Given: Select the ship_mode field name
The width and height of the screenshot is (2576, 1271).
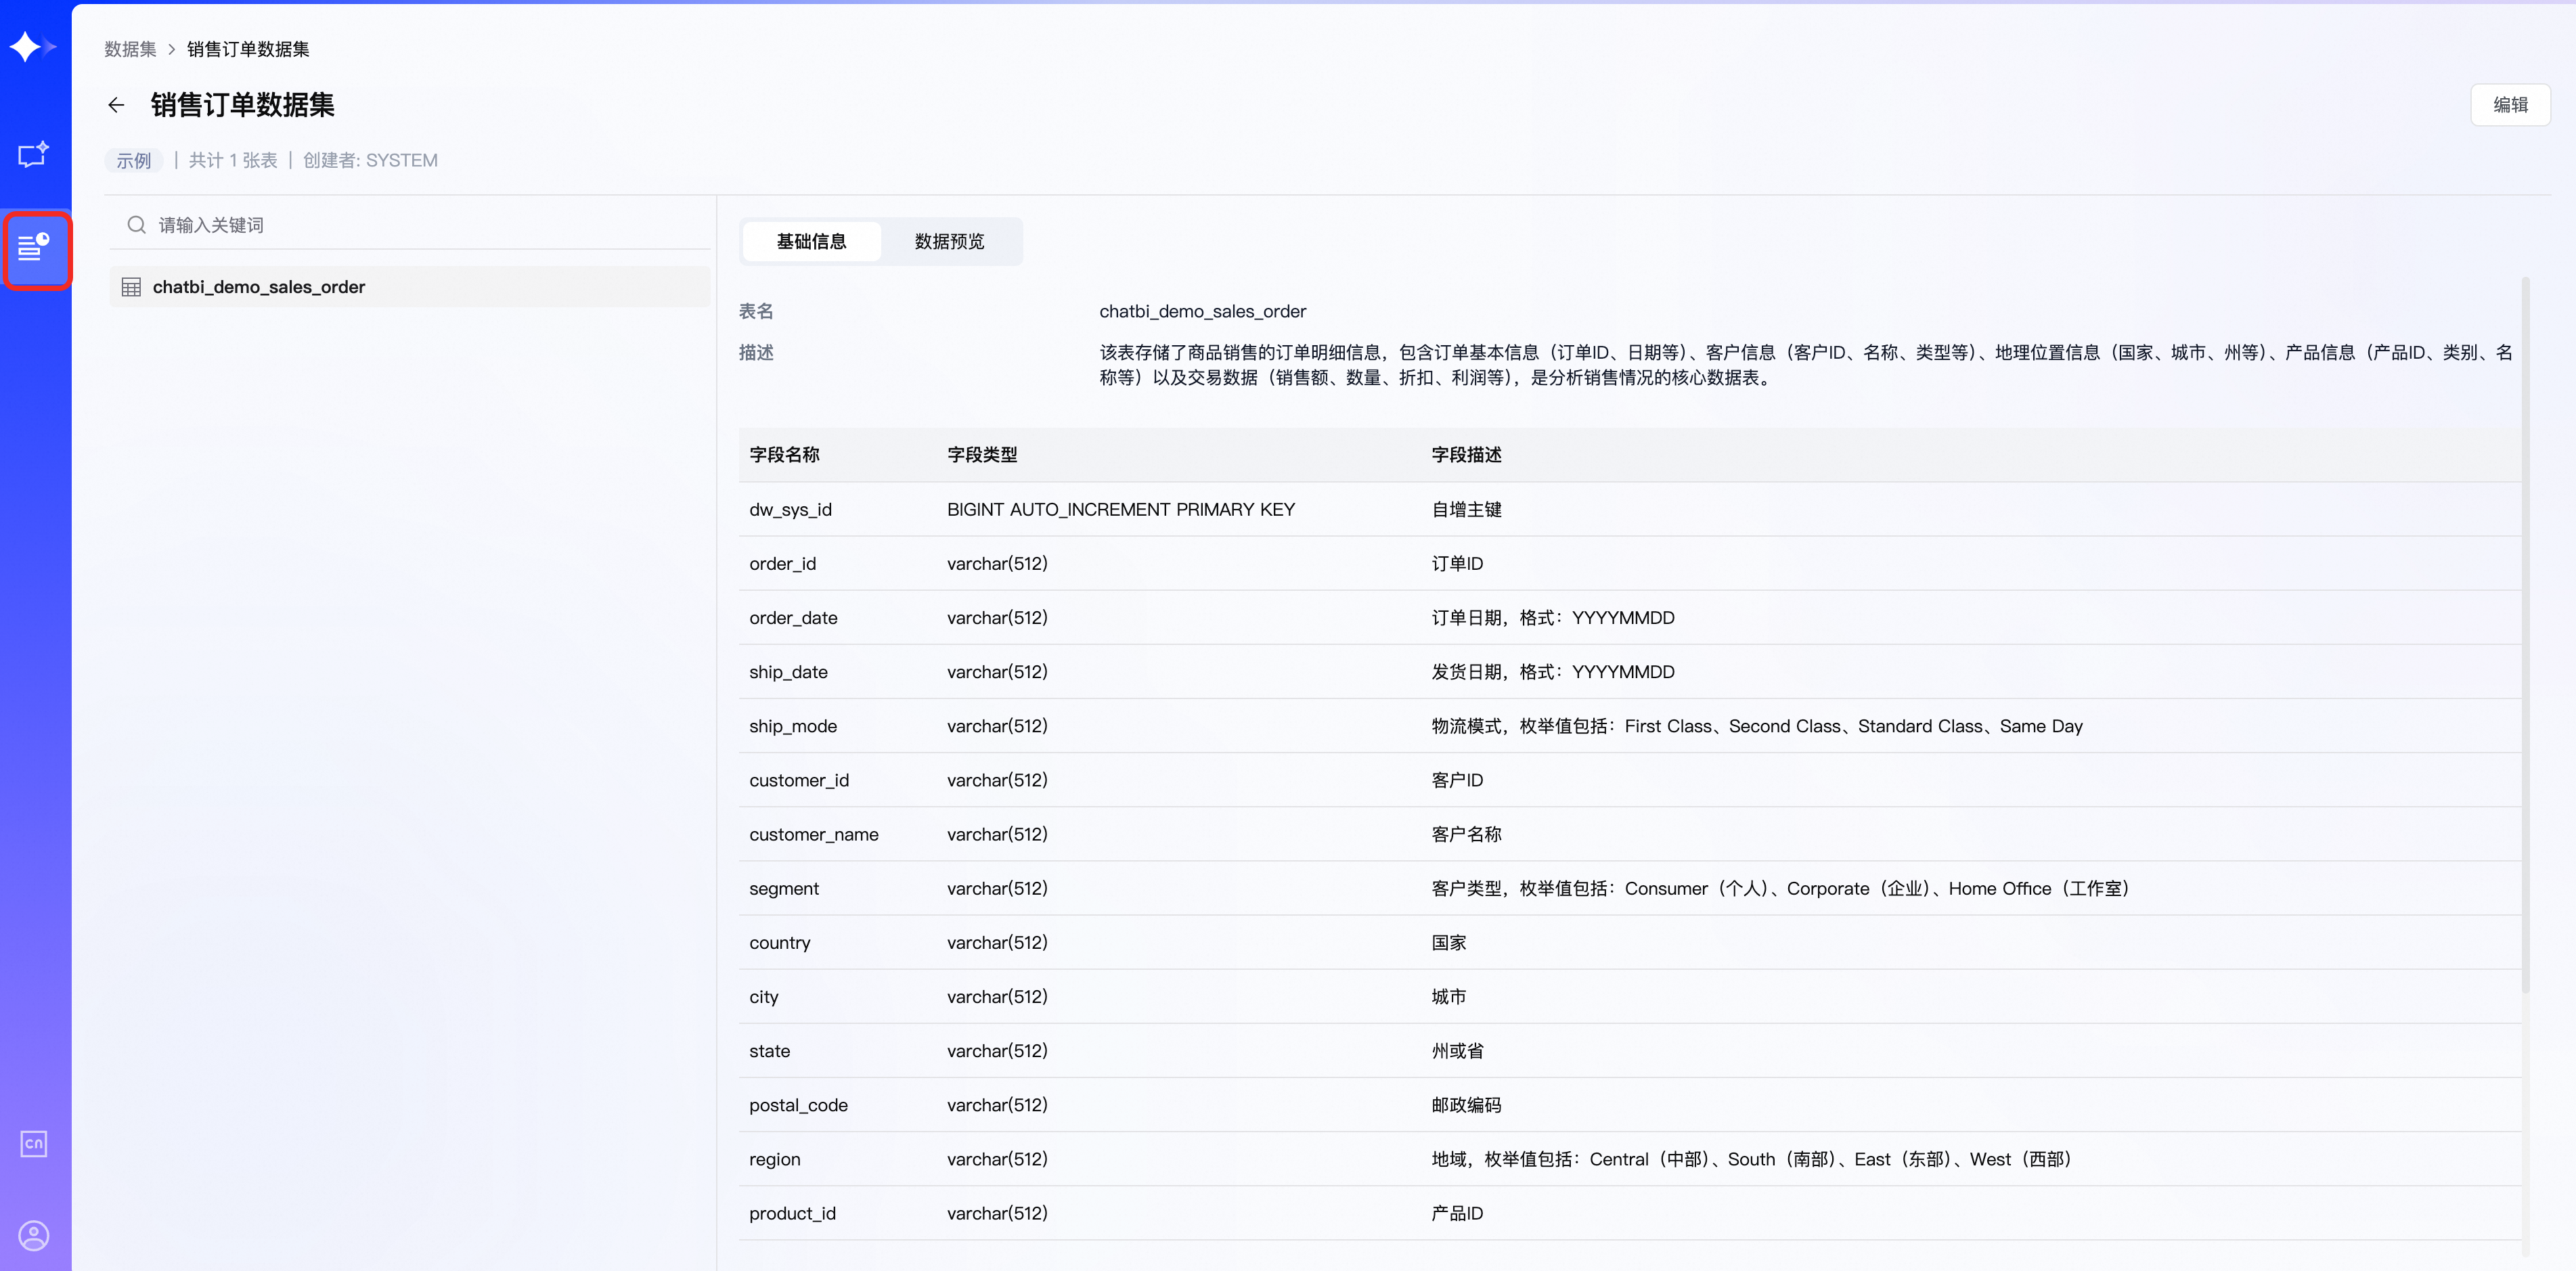Looking at the screenshot, I should [x=793, y=726].
